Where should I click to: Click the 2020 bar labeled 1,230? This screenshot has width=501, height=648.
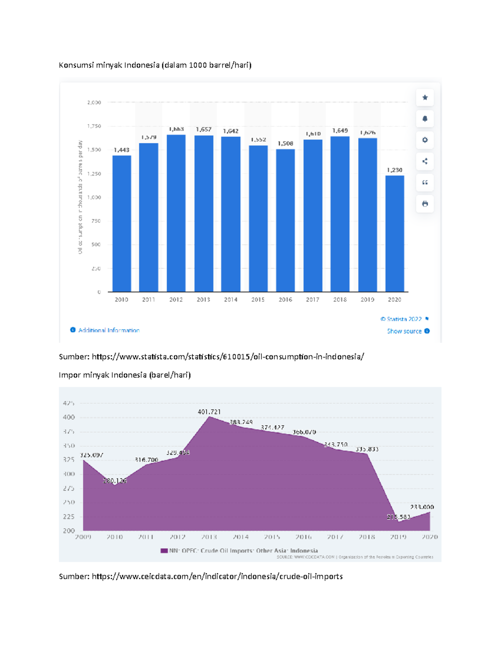[395, 234]
